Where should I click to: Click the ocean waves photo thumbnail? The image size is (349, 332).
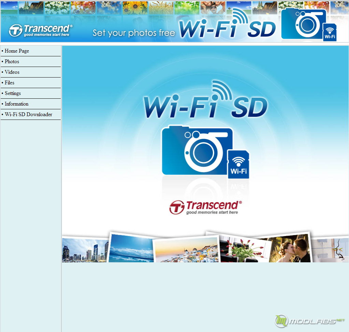pos(131,248)
